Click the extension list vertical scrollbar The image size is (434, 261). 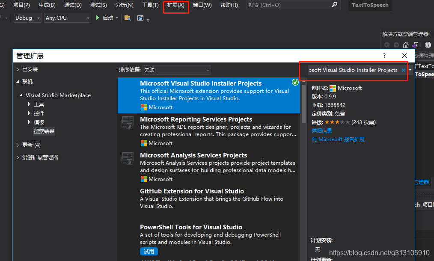coord(303,104)
